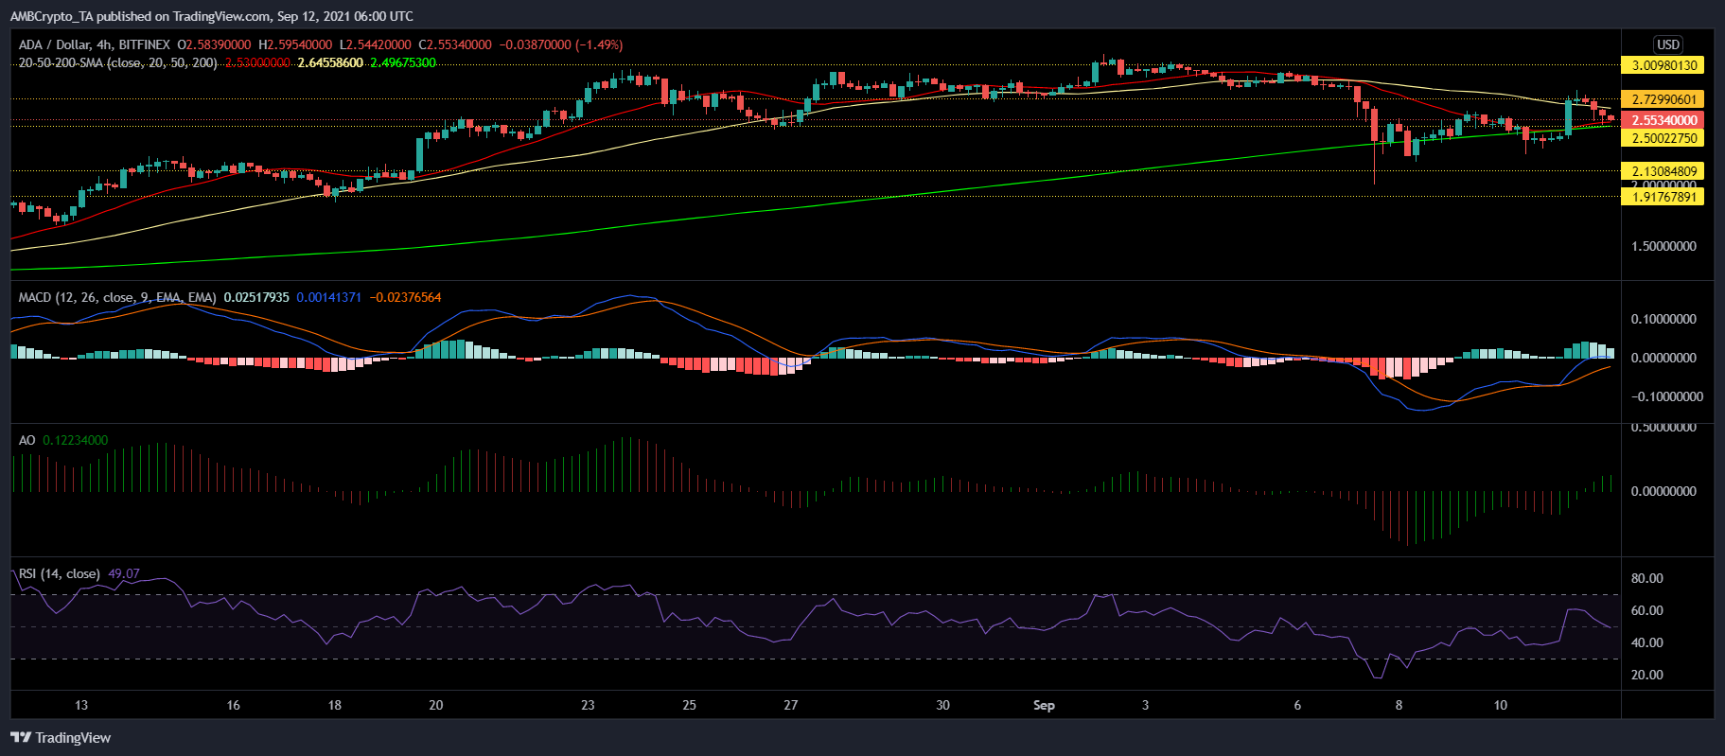Click the green SMA value 2.49675300
The width and height of the screenshot is (1725, 756).
403,63
